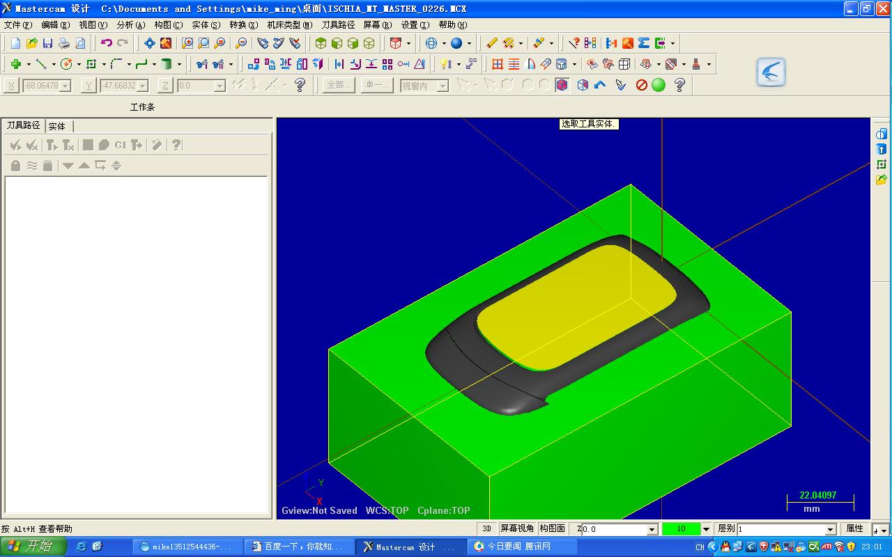The width and height of the screenshot is (892, 557).
Task: Save the file using the floppy disk icon
Action: click(47, 43)
